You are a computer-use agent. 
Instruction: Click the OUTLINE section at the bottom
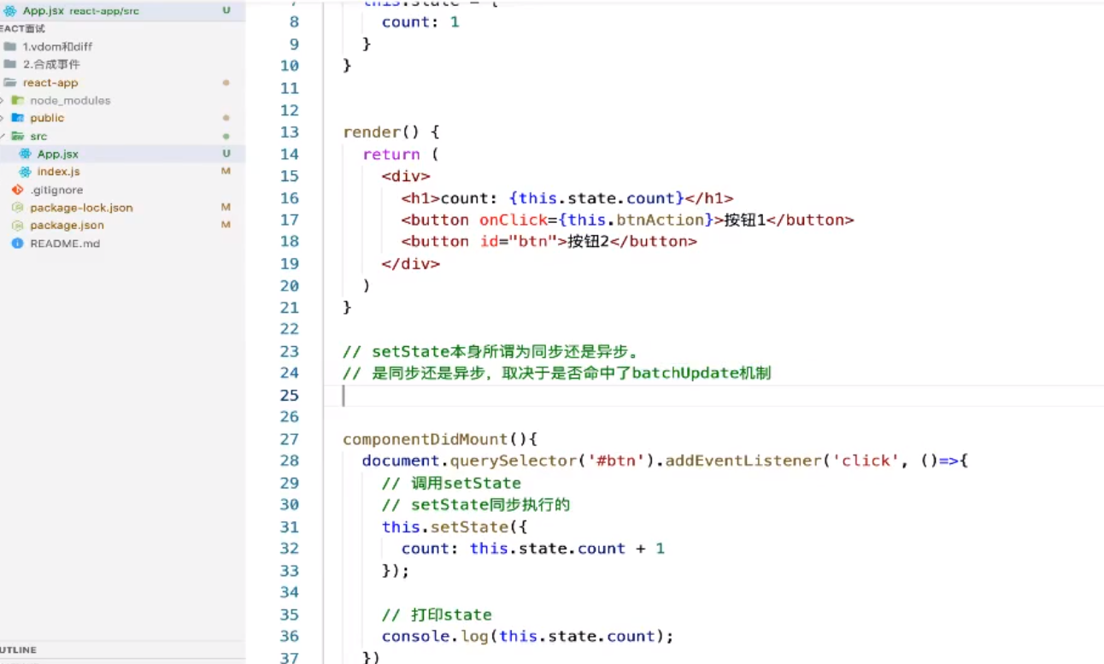coord(21,649)
